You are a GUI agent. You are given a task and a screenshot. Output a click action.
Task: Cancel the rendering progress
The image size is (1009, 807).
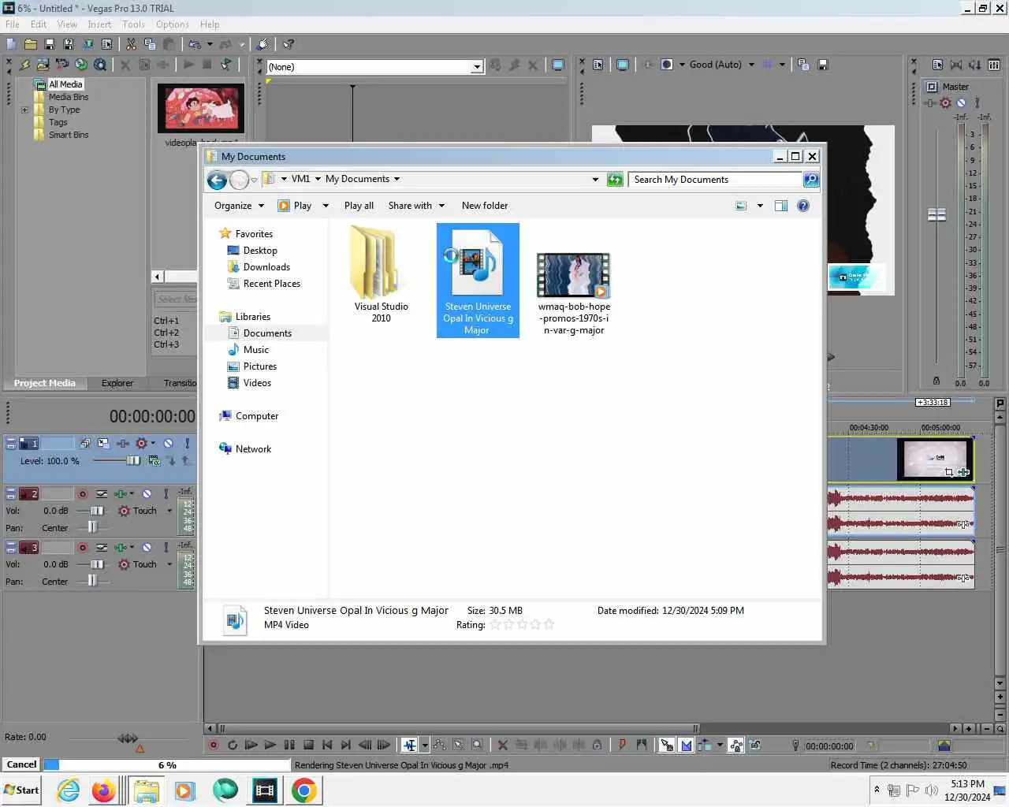pyautogui.click(x=21, y=764)
